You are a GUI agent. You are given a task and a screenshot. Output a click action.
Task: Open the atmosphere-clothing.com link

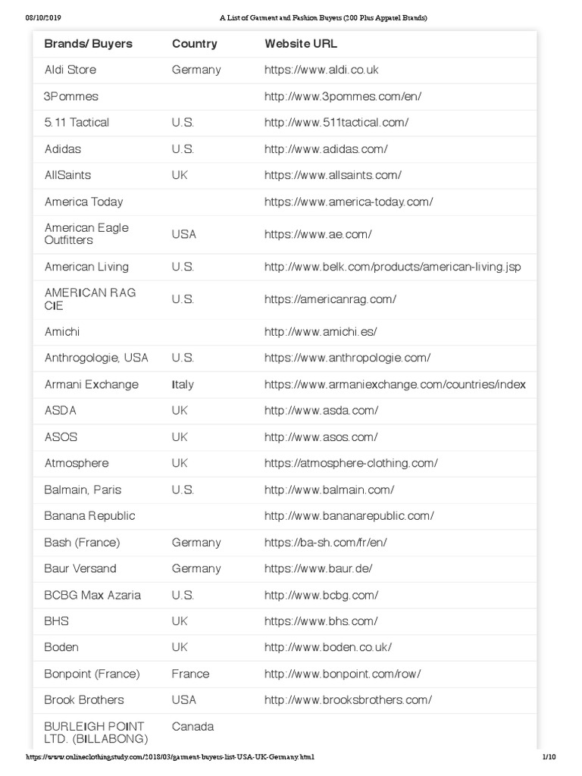click(x=351, y=463)
